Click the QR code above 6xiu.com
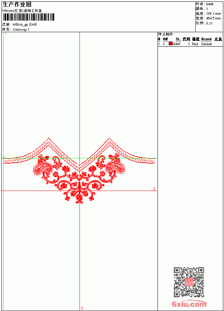This screenshot has width=224, height=311. [189, 282]
